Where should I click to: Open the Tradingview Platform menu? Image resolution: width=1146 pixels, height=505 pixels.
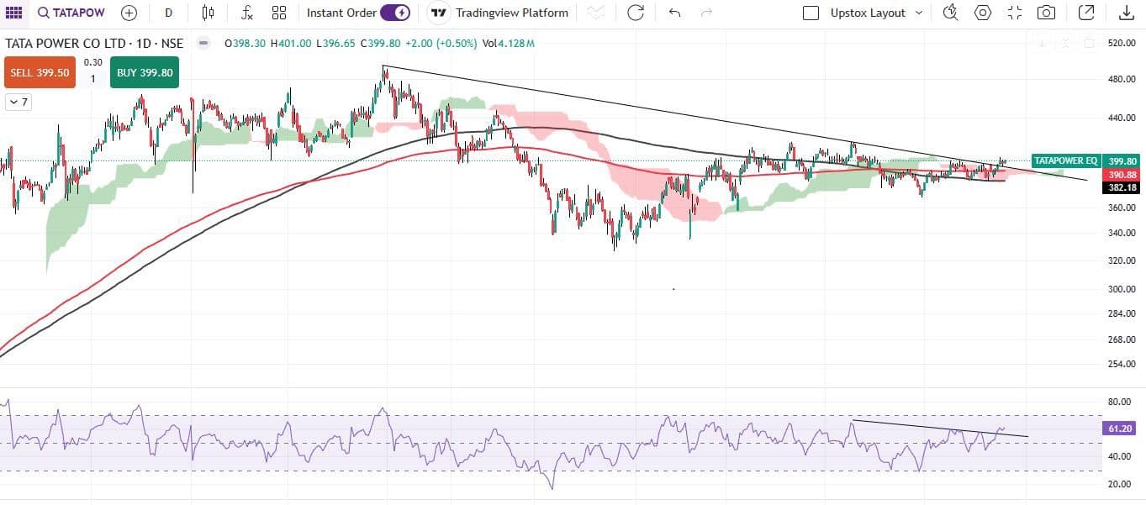tap(500, 13)
